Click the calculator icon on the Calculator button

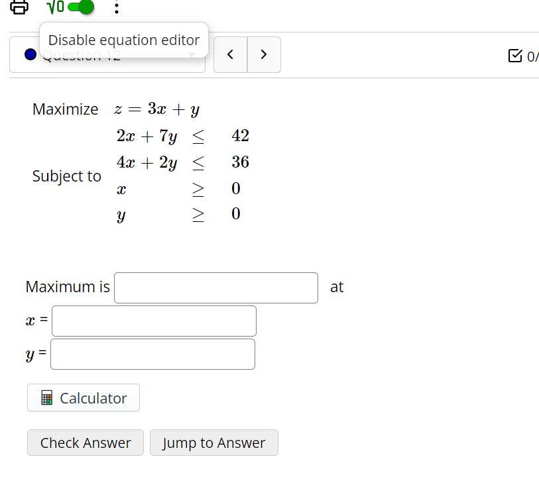click(x=46, y=398)
